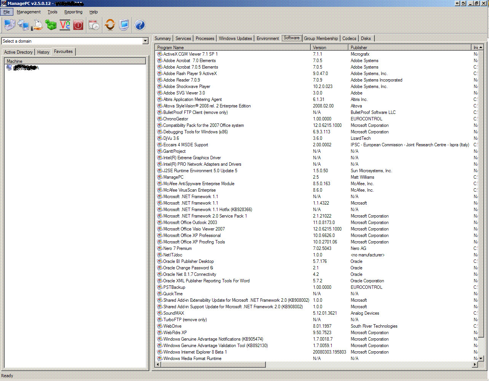This screenshot has width=489, height=381.
Task: Click the horizontal scrollbar thumb
Action: tap(213, 365)
